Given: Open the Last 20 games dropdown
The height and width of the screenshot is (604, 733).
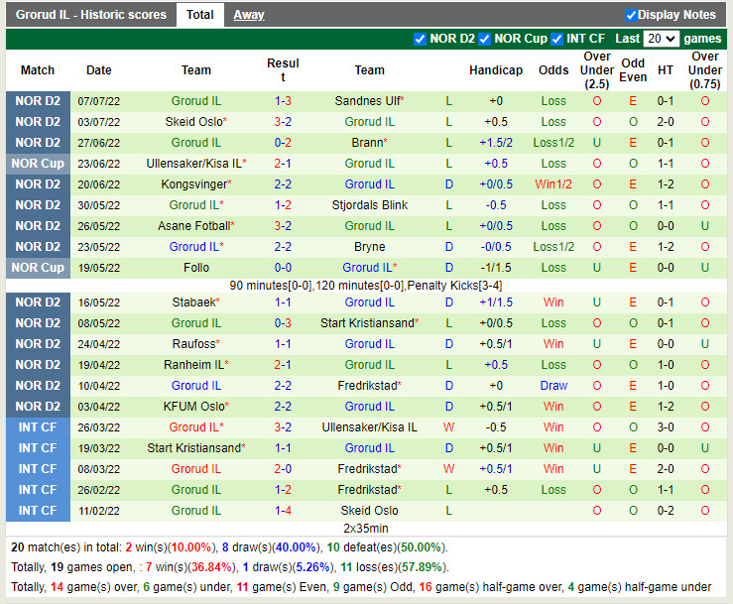Looking at the screenshot, I should 661,39.
